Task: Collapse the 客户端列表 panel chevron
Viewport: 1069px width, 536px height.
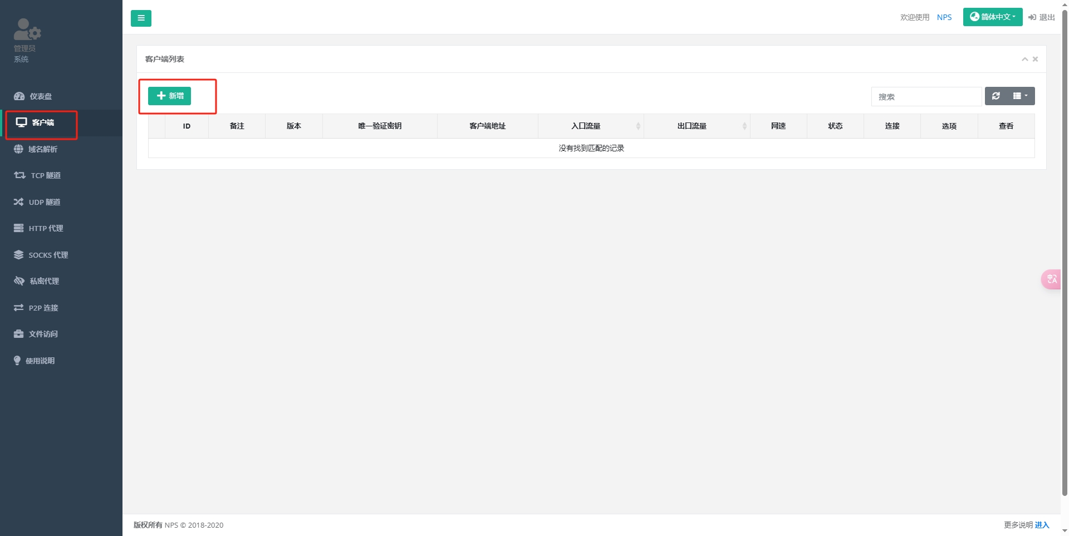Action: (x=1024, y=59)
